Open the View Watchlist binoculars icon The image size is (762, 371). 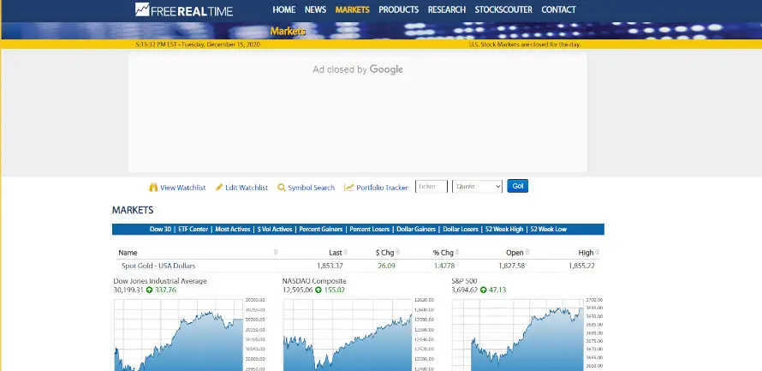pyautogui.click(x=153, y=187)
